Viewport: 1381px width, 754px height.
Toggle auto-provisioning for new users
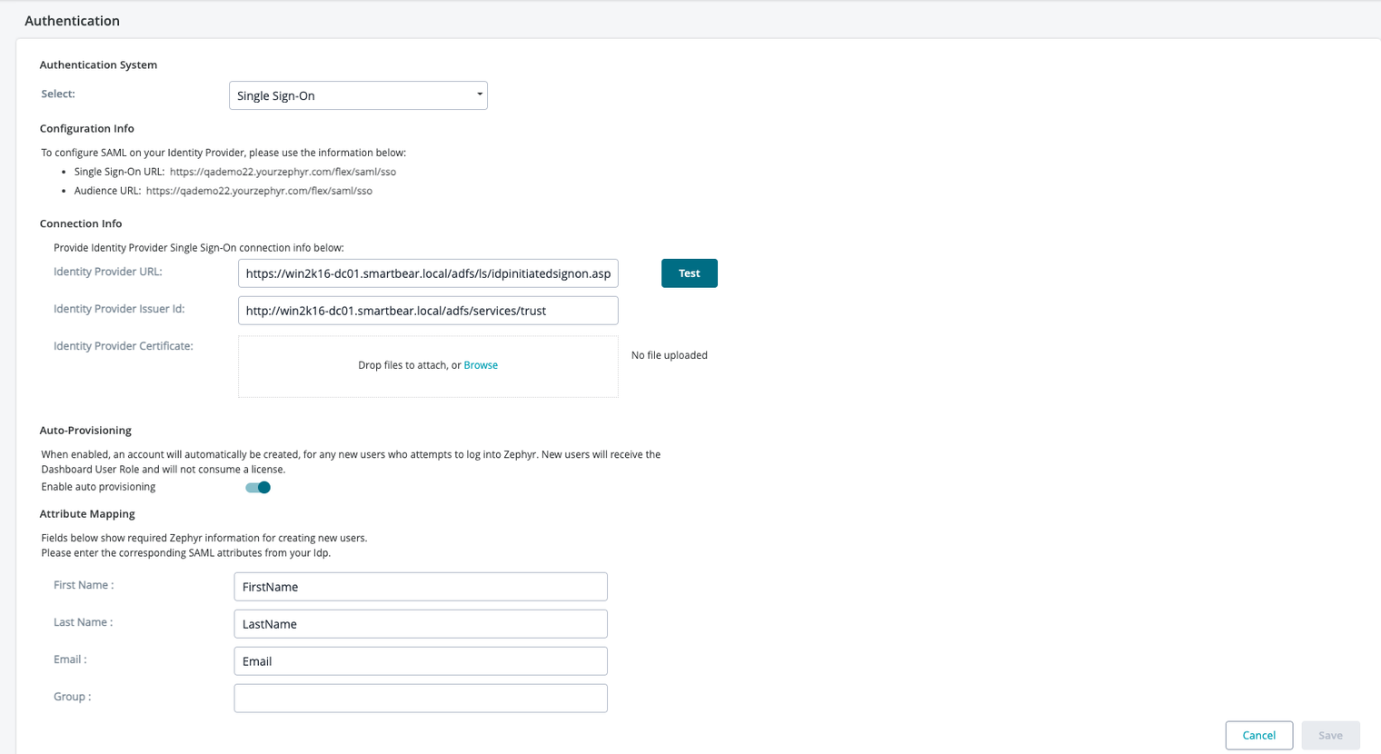tap(258, 488)
